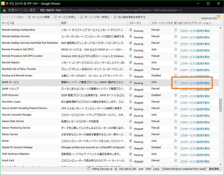Viewport: 224px width, 175px height.
Task: Click the running status icon for SNMP サービス
Action: 131,82
